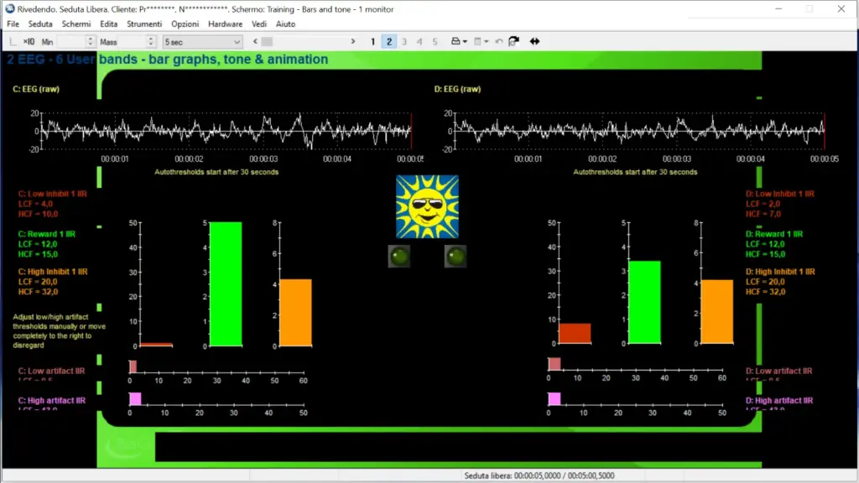Screen dimensions: 859x483
Task: Open the Hardware menu
Action: click(x=225, y=24)
